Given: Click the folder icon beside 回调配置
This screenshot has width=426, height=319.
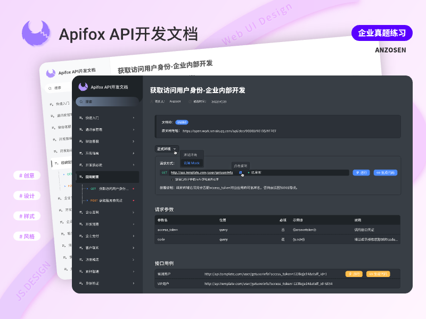Looking at the screenshot, I should point(81,177).
